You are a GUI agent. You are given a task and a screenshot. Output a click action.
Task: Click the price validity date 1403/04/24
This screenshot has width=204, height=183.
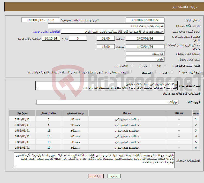click(x=145, y=47)
